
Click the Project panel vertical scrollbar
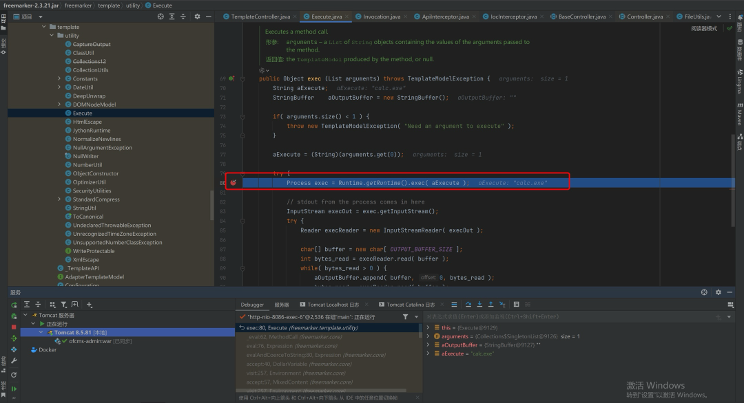211,204
